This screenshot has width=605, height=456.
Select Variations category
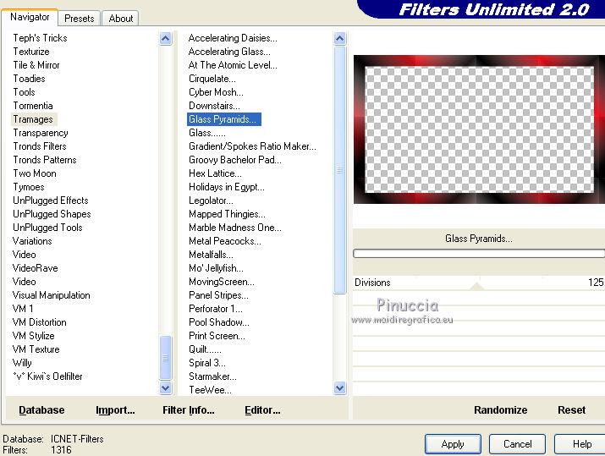[x=32, y=241]
